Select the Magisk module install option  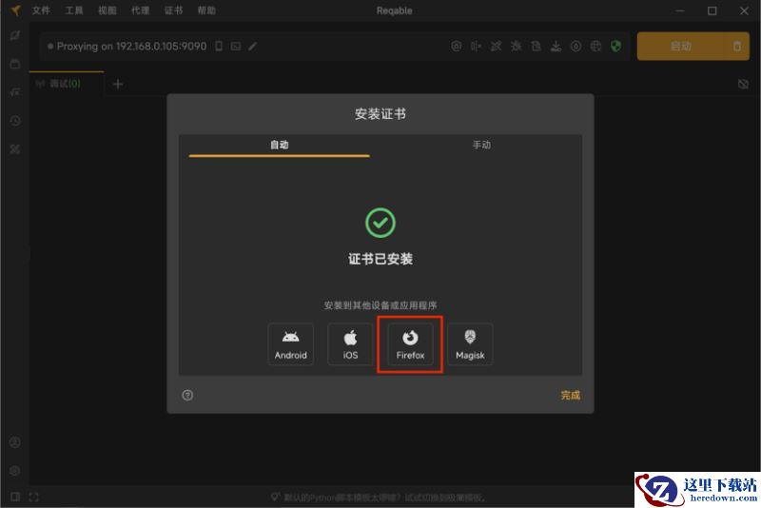tap(470, 344)
